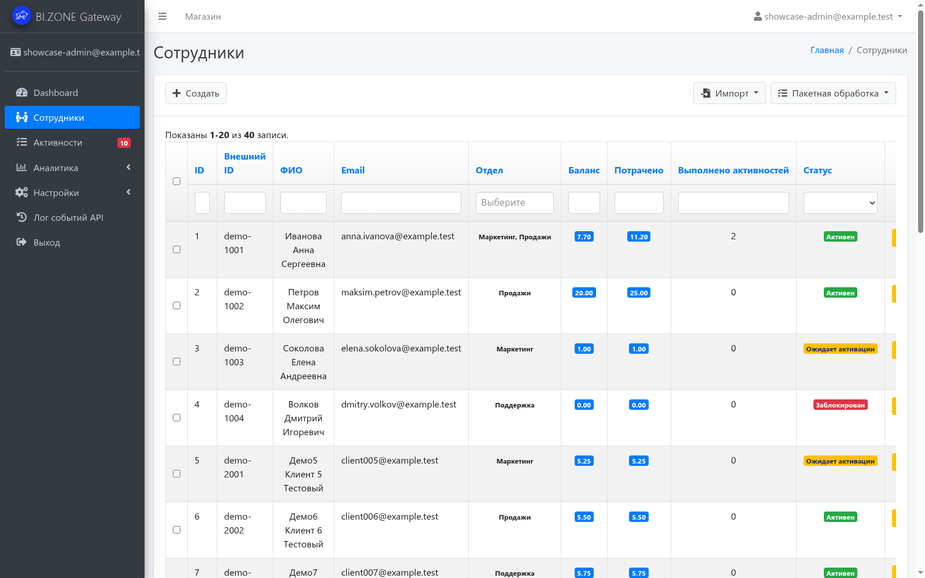Check the row for Петров Максим Олегович
The height and width of the screenshot is (578, 925).
pyautogui.click(x=176, y=306)
